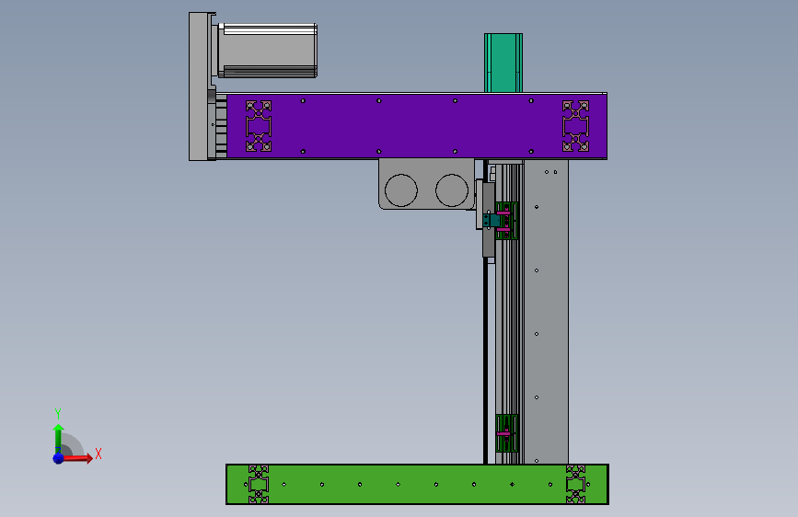Pick the right profile cross-section on the purple beam
Image resolution: width=798 pixels, height=517 pixels.
575,126
